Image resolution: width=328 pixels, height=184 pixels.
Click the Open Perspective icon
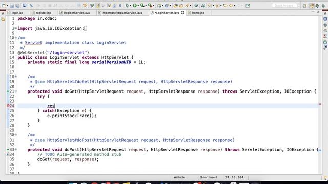point(304,6)
